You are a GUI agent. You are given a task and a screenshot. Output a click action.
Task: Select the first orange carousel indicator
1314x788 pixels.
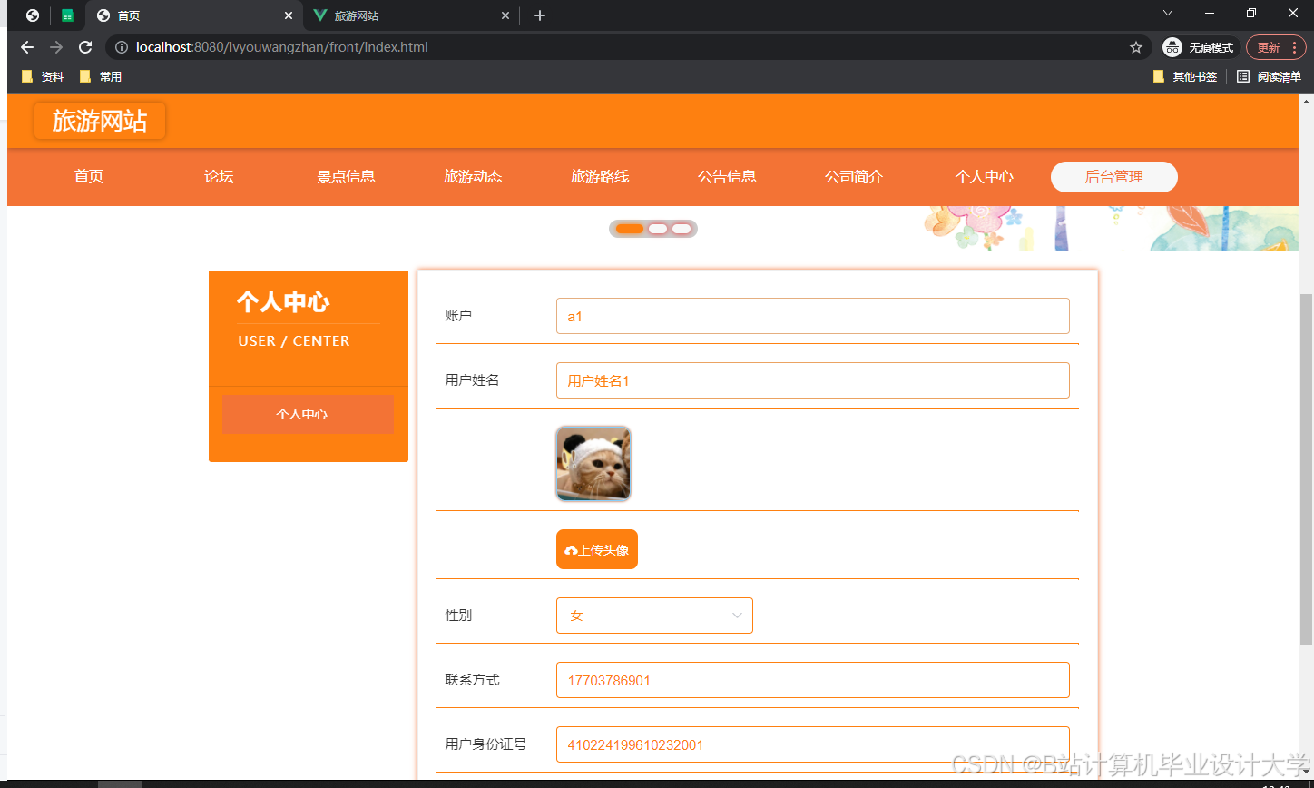pyautogui.click(x=630, y=229)
